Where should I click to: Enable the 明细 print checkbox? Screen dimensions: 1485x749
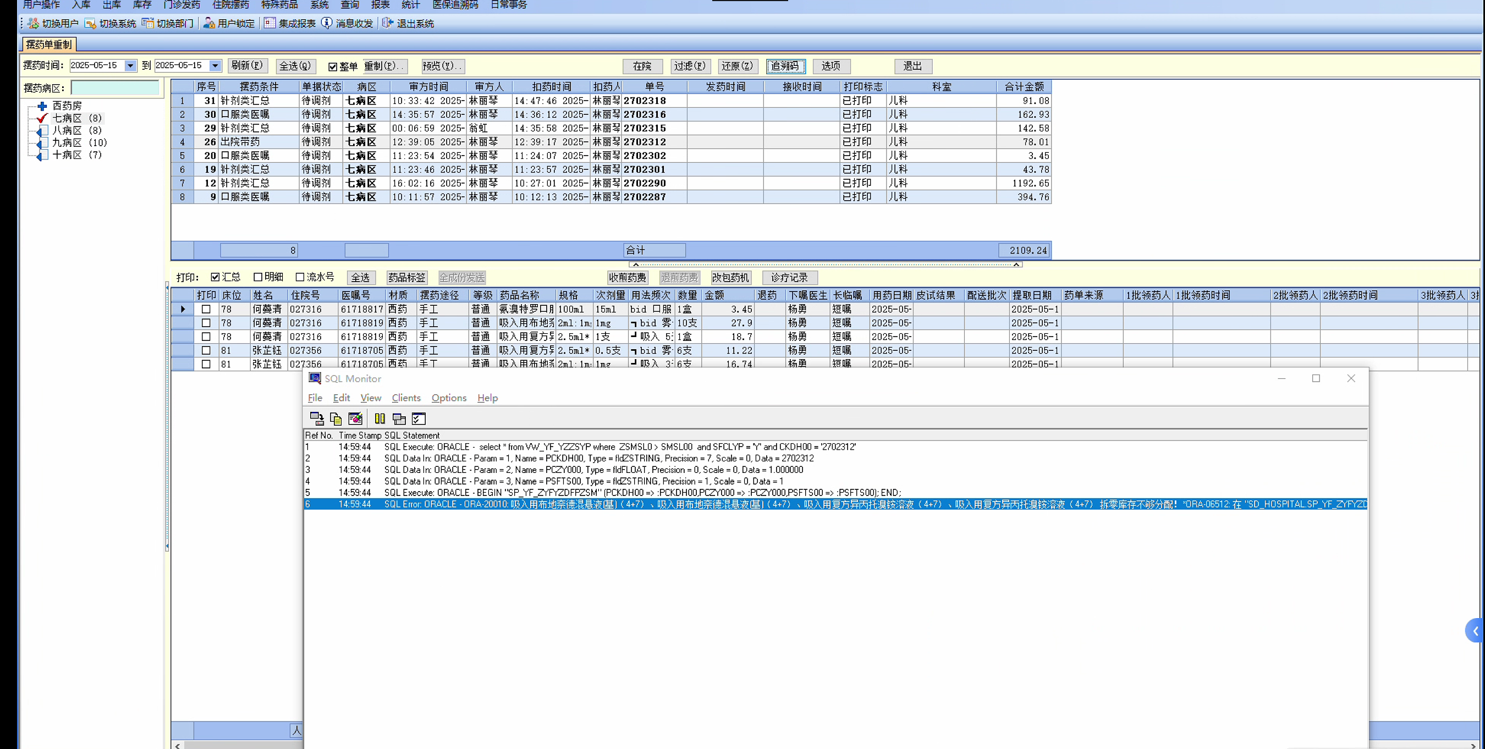coord(258,277)
